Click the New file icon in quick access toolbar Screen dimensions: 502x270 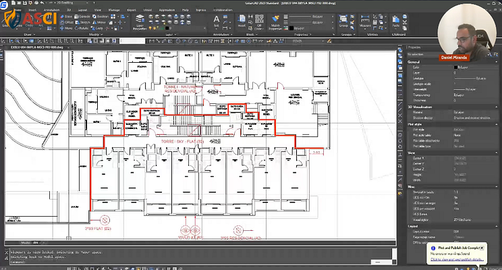pyautogui.click(x=13, y=3)
